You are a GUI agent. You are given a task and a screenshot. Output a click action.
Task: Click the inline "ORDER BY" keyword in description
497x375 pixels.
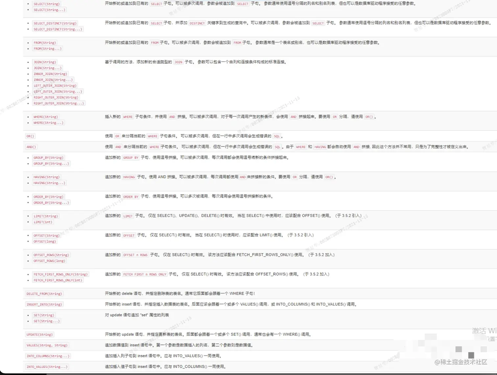(x=130, y=197)
